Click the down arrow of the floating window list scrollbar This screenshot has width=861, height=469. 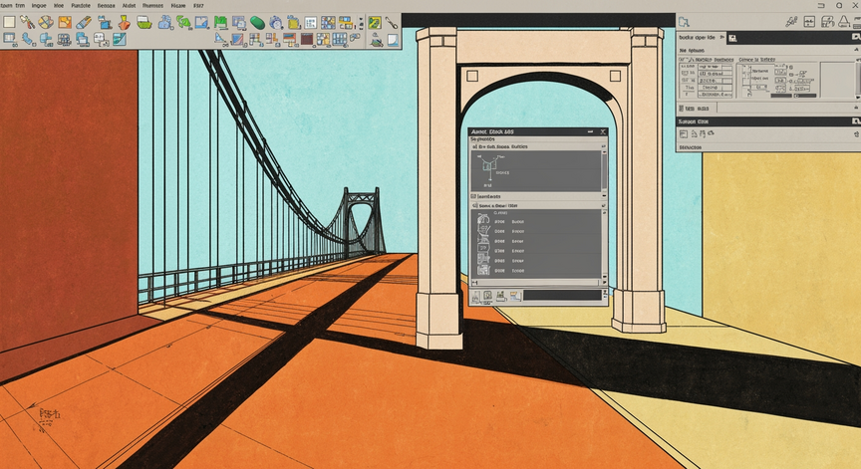tap(604, 277)
